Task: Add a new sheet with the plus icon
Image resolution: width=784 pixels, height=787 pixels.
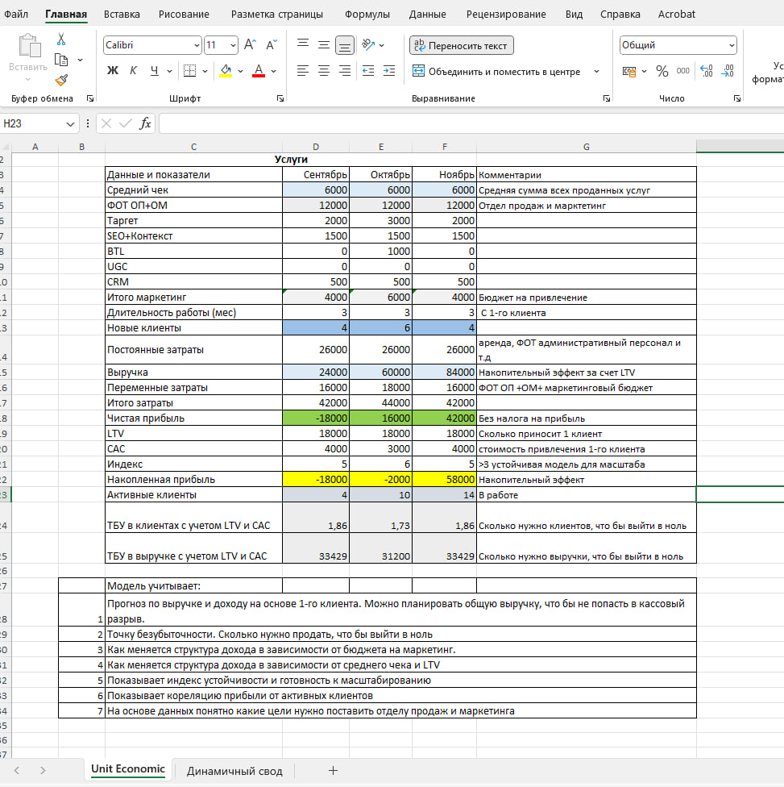Action: 333,770
